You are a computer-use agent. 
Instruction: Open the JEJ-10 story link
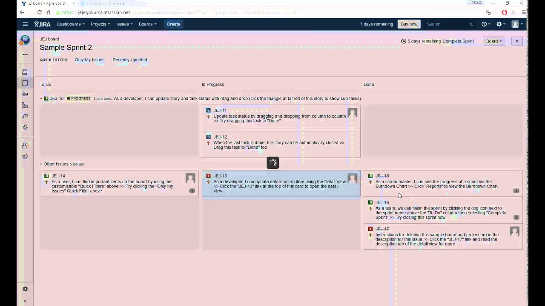(x=57, y=99)
